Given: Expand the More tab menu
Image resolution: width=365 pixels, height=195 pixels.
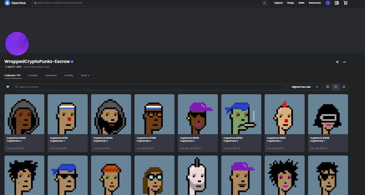Looking at the screenshot, I should [x=85, y=76].
